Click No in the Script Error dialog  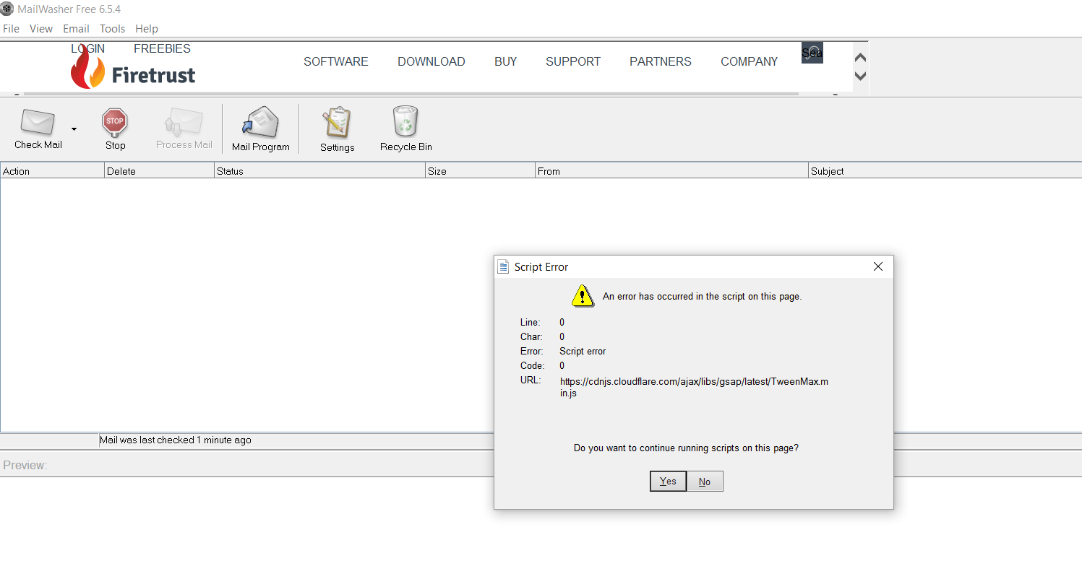pyautogui.click(x=705, y=482)
